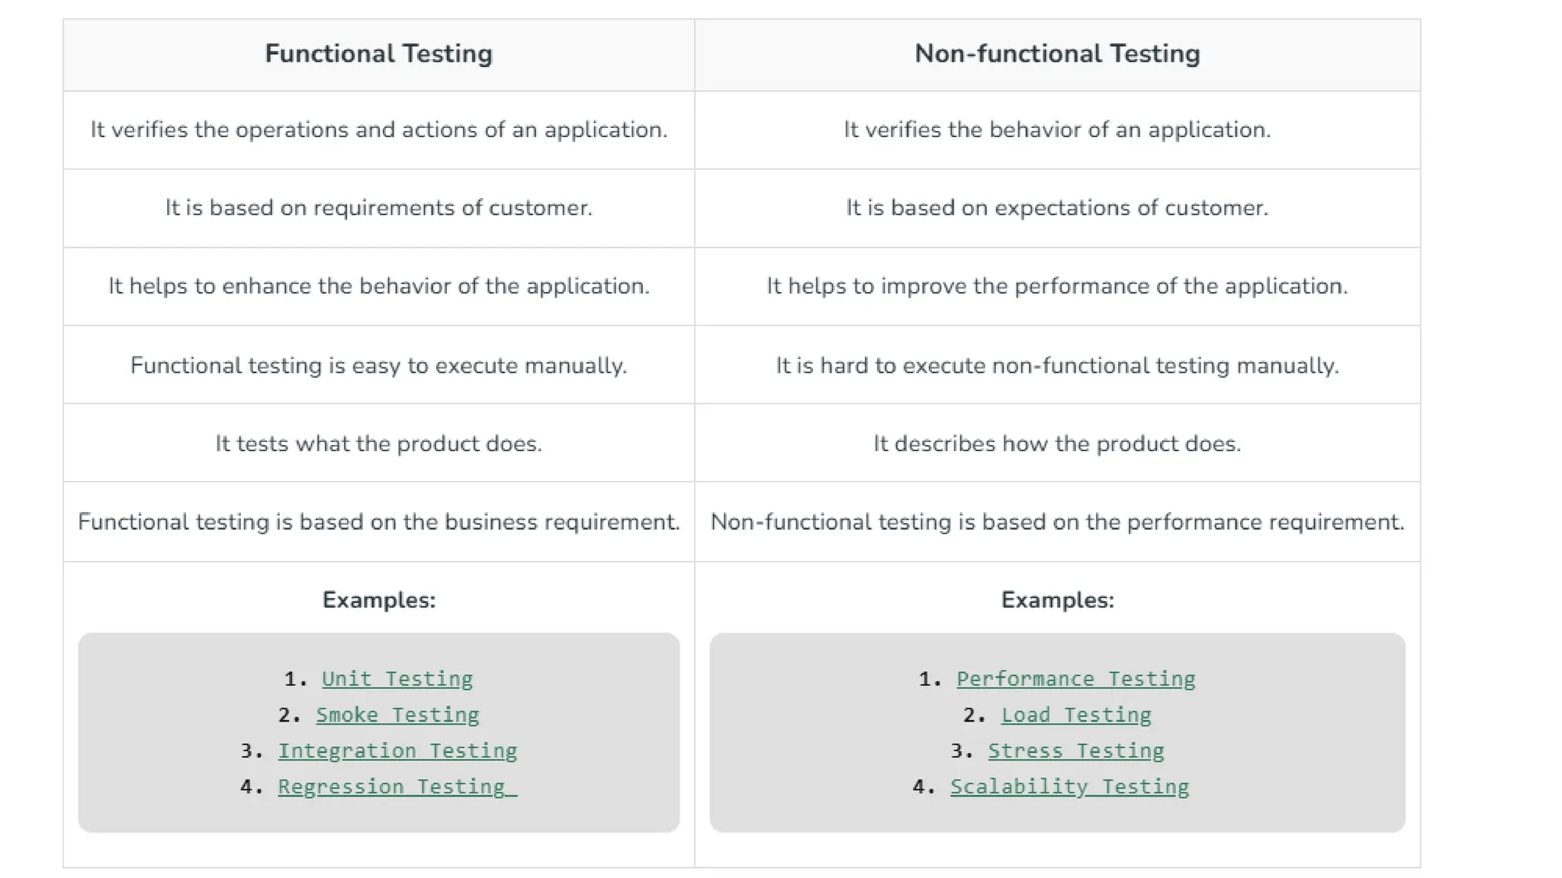The height and width of the screenshot is (878, 1562).
Task: Open the Performance Testing link
Action: [x=1075, y=678]
